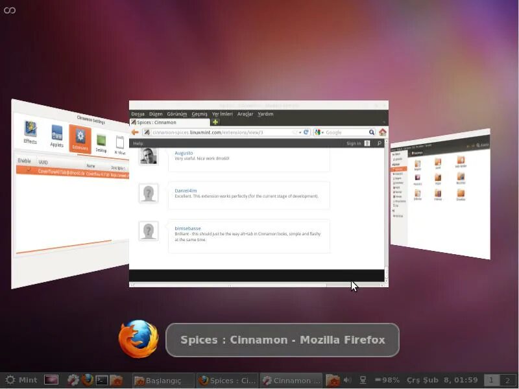
Task: Toggle the CoverflowAltTab extension Enable checkbox
Action: coord(29,169)
